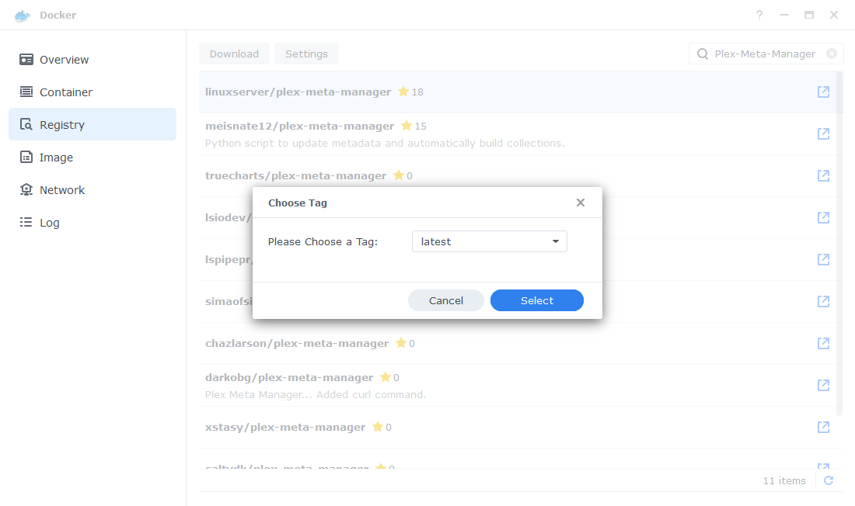This screenshot has height=506, width=855.
Task: Cancel the Choose Tag dialog
Action: tap(445, 300)
